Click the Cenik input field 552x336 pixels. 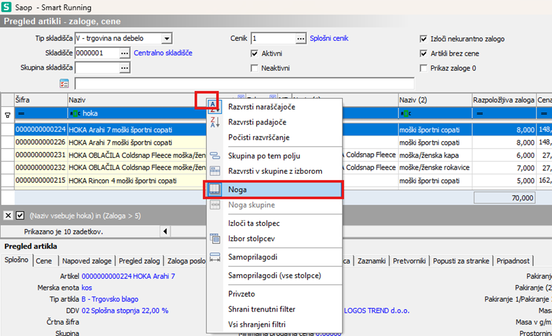[x=273, y=39]
